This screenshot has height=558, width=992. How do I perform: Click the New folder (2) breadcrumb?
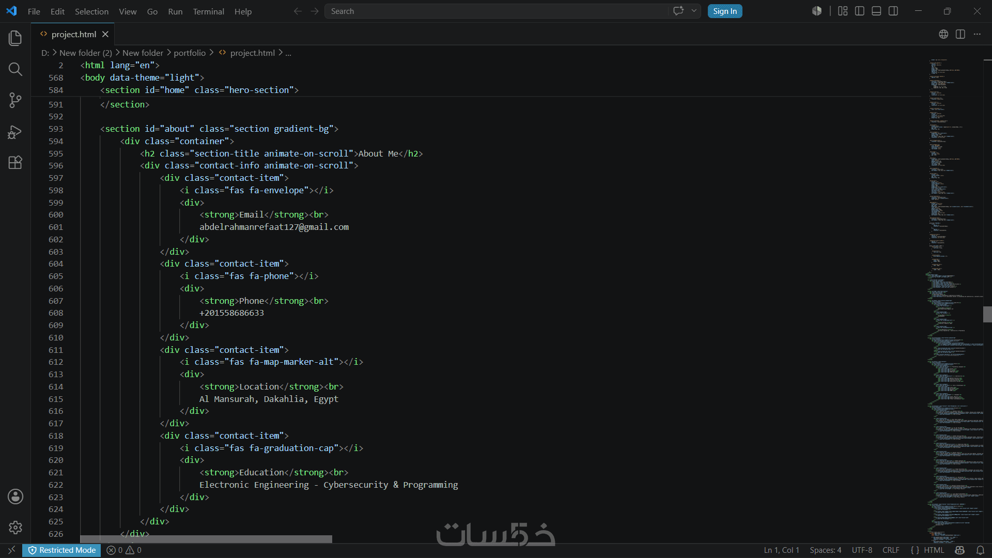(x=85, y=53)
